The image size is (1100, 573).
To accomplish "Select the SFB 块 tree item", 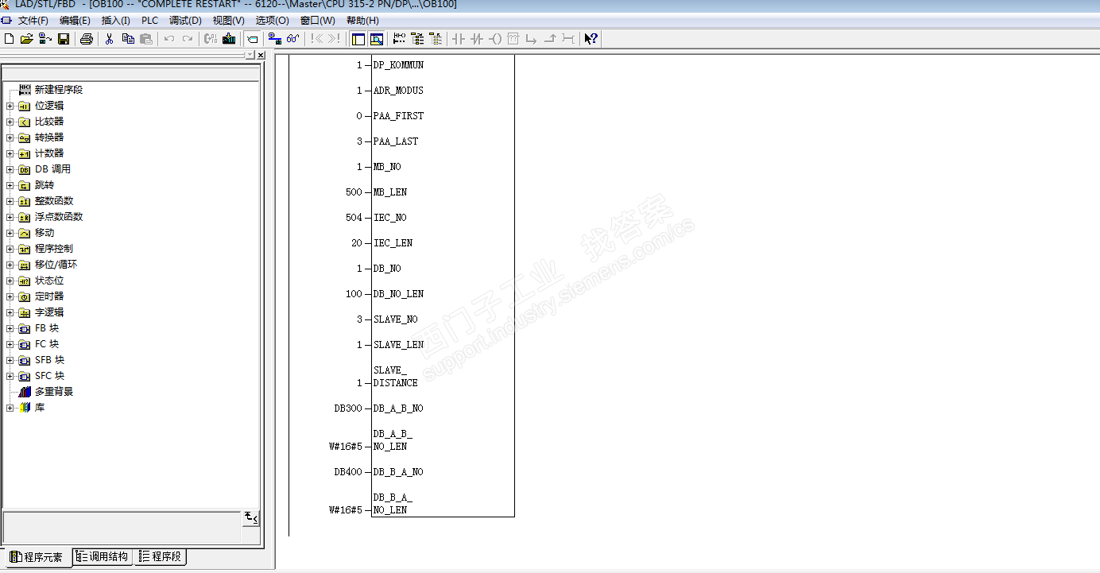I will (49, 360).
